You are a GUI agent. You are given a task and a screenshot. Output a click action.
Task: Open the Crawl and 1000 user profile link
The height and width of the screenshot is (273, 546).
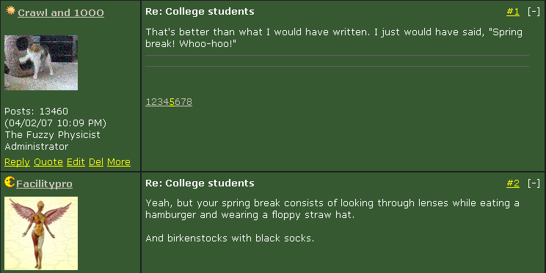[61, 13]
